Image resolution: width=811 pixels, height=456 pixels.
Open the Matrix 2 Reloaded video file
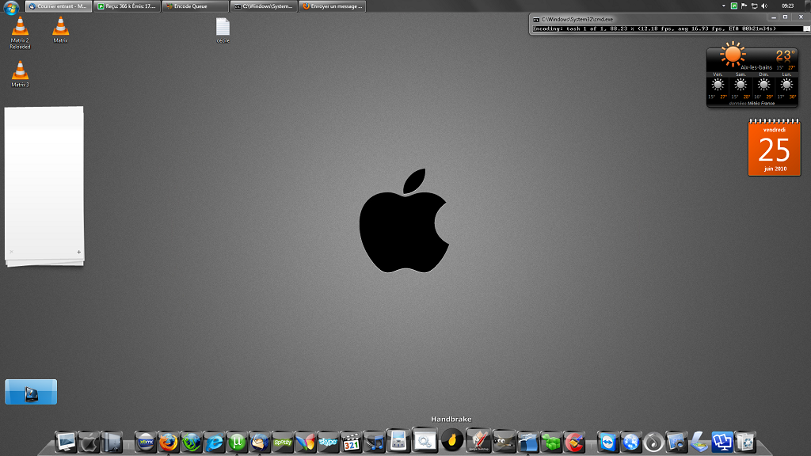point(20,27)
